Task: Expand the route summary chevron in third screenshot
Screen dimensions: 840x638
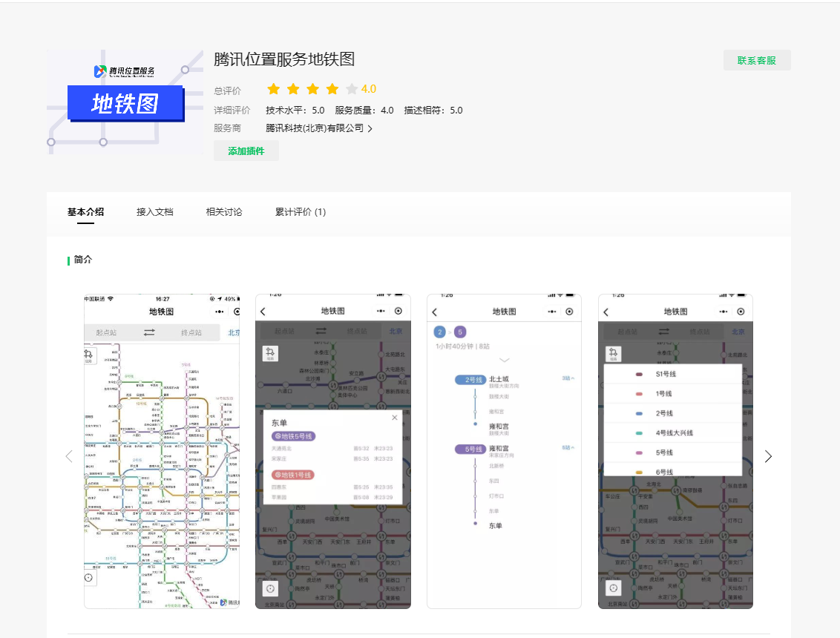Action: pos(504,360)
